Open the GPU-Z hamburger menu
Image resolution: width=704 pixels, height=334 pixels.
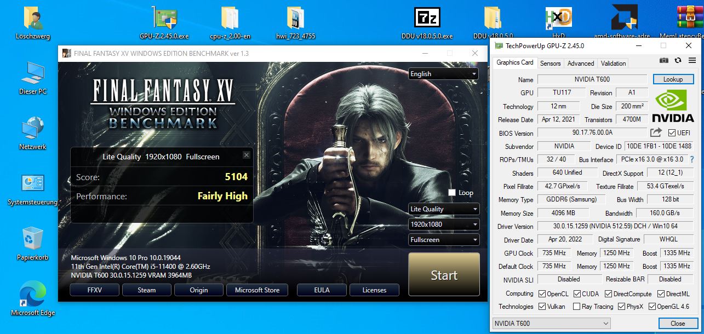pyautogui.click(x=691, y=60)
